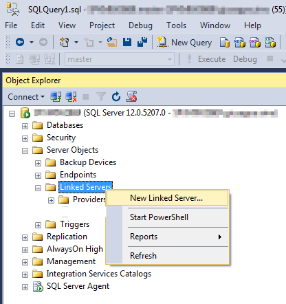Click the Open File folder icon
Image resolution: width=286 pixels, height=304 pixels.
pos(112,43)
